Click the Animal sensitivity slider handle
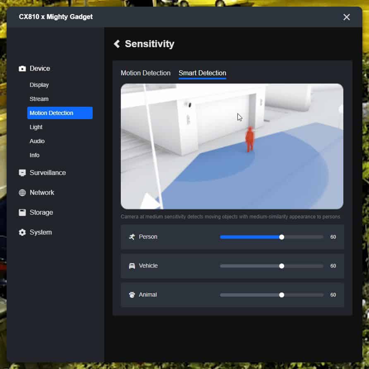 (282, 295)
